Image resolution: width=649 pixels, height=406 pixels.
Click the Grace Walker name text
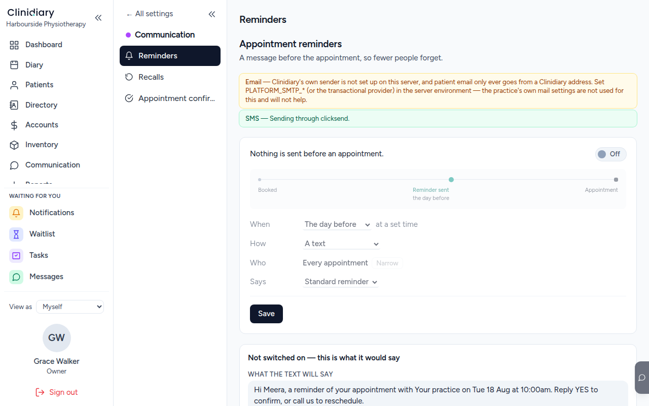point(57,361)
